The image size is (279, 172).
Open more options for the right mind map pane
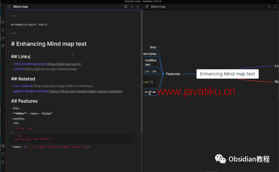pyautogui.click(x=276, y=7)
